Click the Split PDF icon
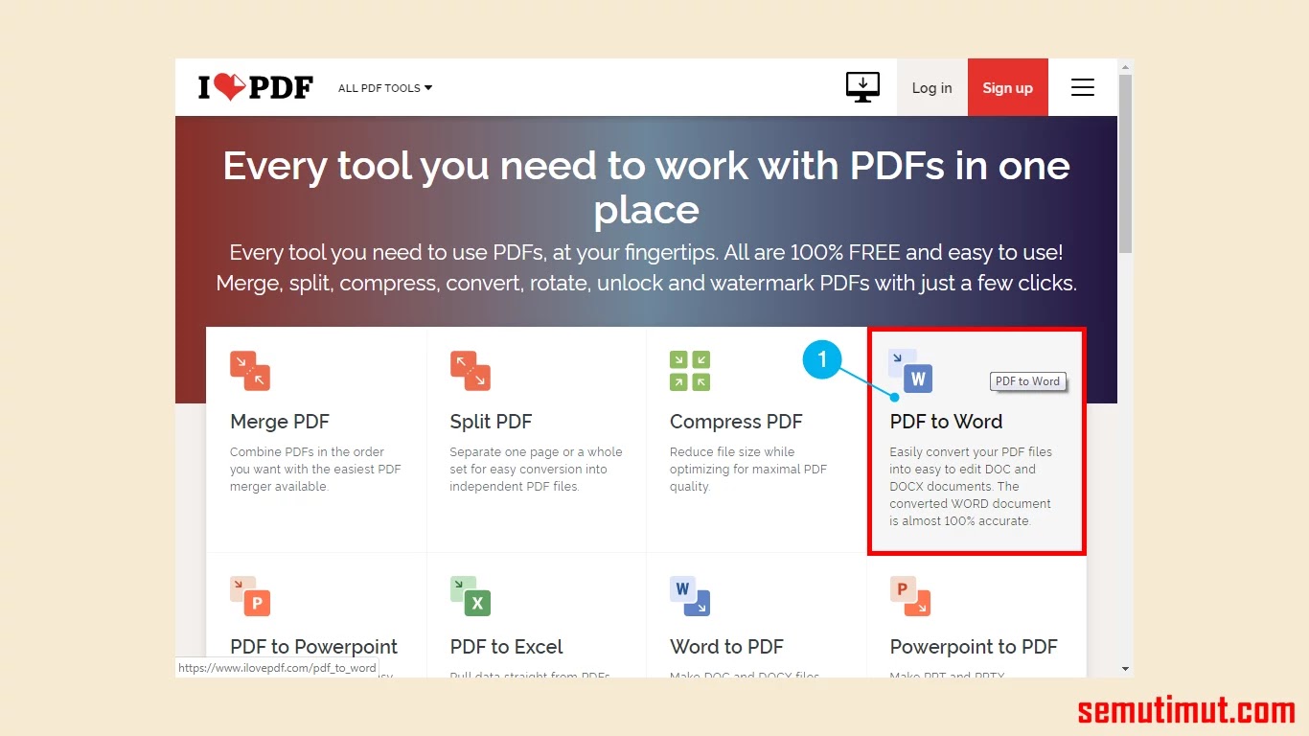This screenshot has height=736, width=1309. pyautogui.click(x=471, y=371)
